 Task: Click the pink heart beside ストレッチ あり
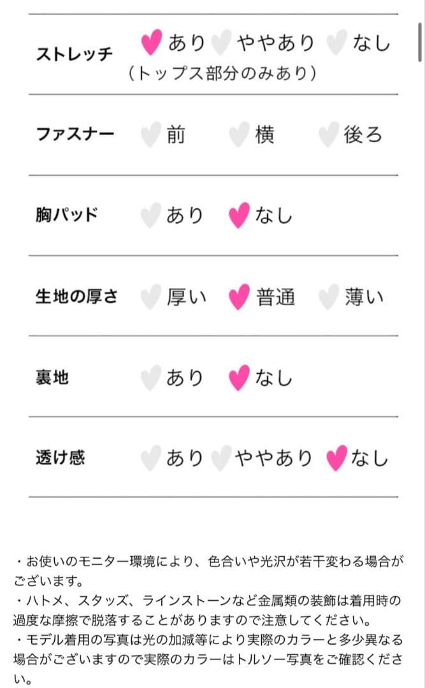point(151,43)
